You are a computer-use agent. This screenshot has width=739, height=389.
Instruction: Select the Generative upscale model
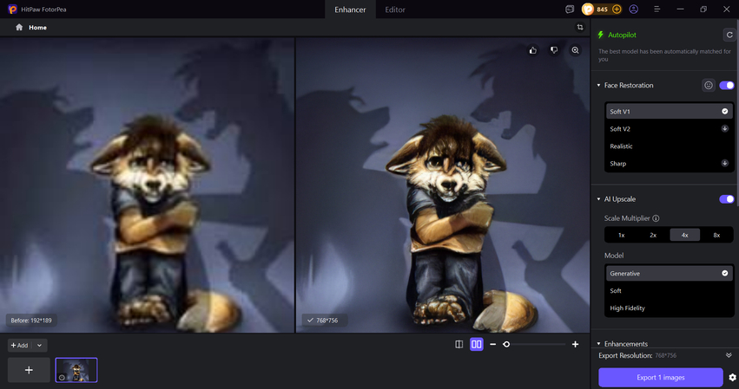[669, 273]
